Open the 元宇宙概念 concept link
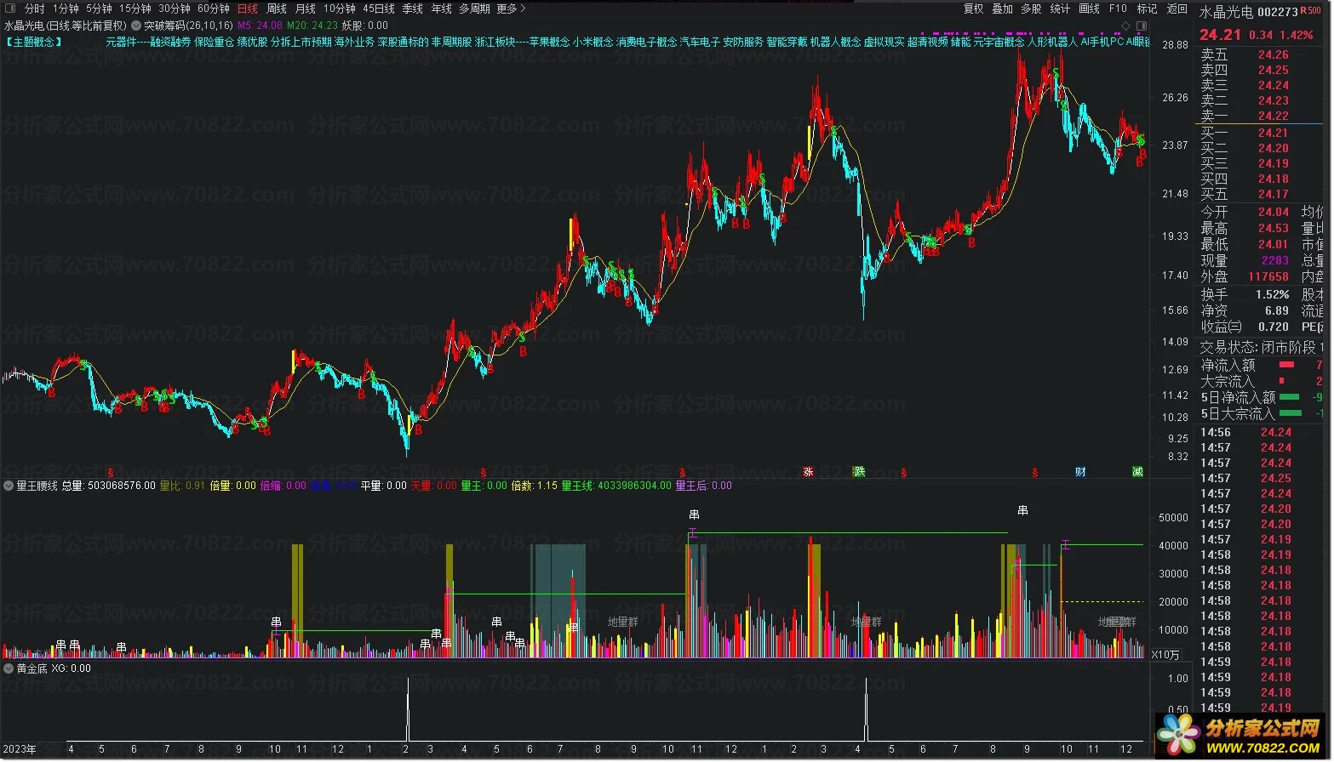Screen dimensions: 1334x762 (x=999, y=42)
